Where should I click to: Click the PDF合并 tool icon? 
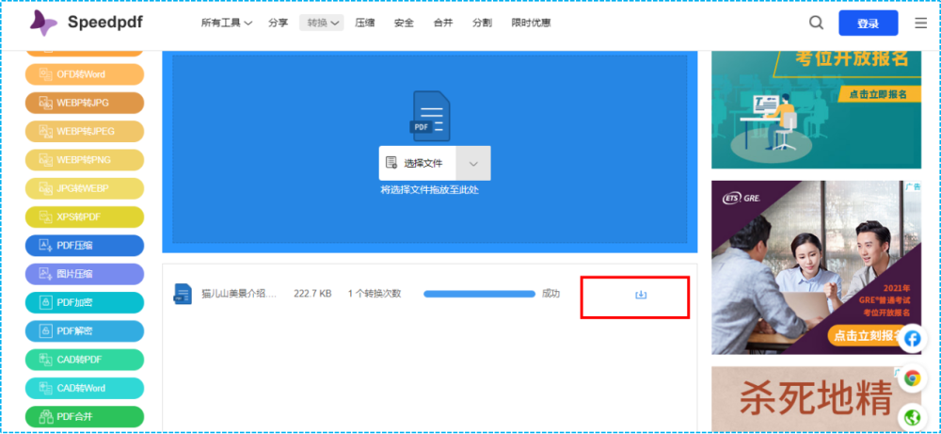point(45,416)
